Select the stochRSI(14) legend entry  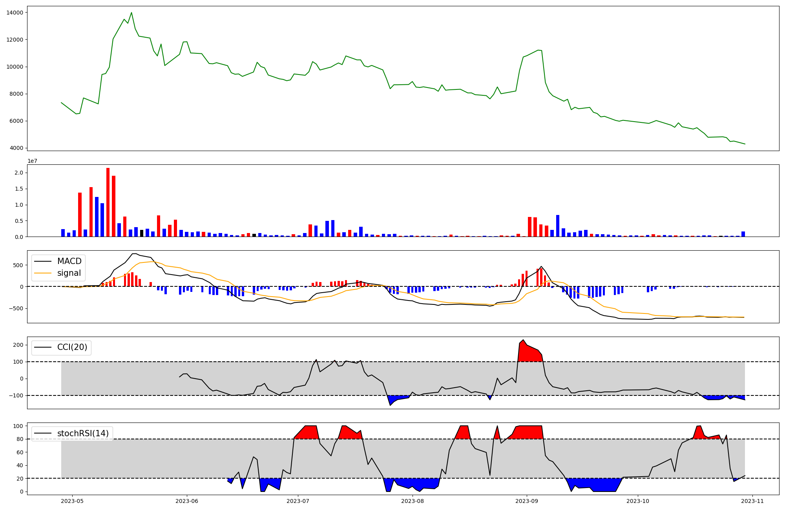pyautogui.click(x=83, y=433)
